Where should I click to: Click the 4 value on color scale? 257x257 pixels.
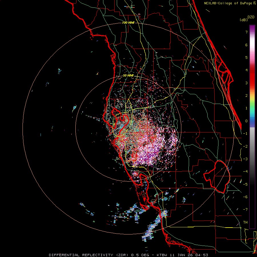[x=246, y=70]
